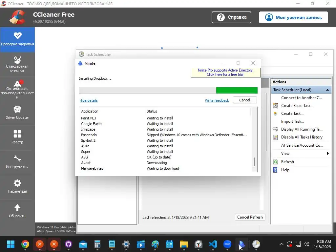336x252 pixels.
Task: Open Google Chrome from the taskbar
Action: [x=25, y=244]
